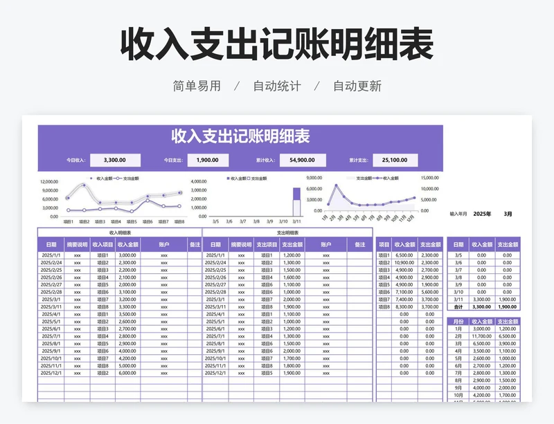Click date 2025/3/11 in the income table
The height and width of the screenshot is (424, 554).
click(51, 307)
